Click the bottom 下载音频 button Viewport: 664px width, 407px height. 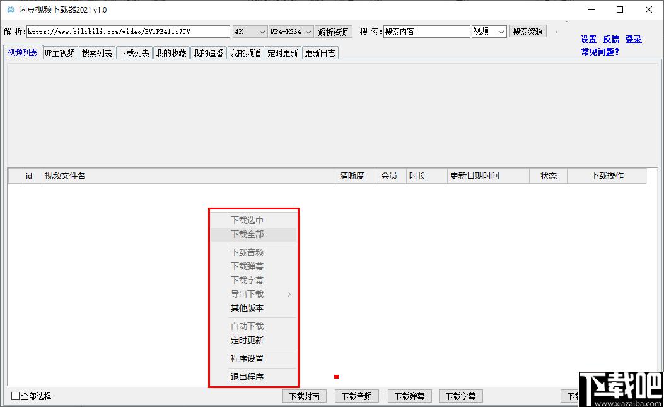(x=357, y=396)
